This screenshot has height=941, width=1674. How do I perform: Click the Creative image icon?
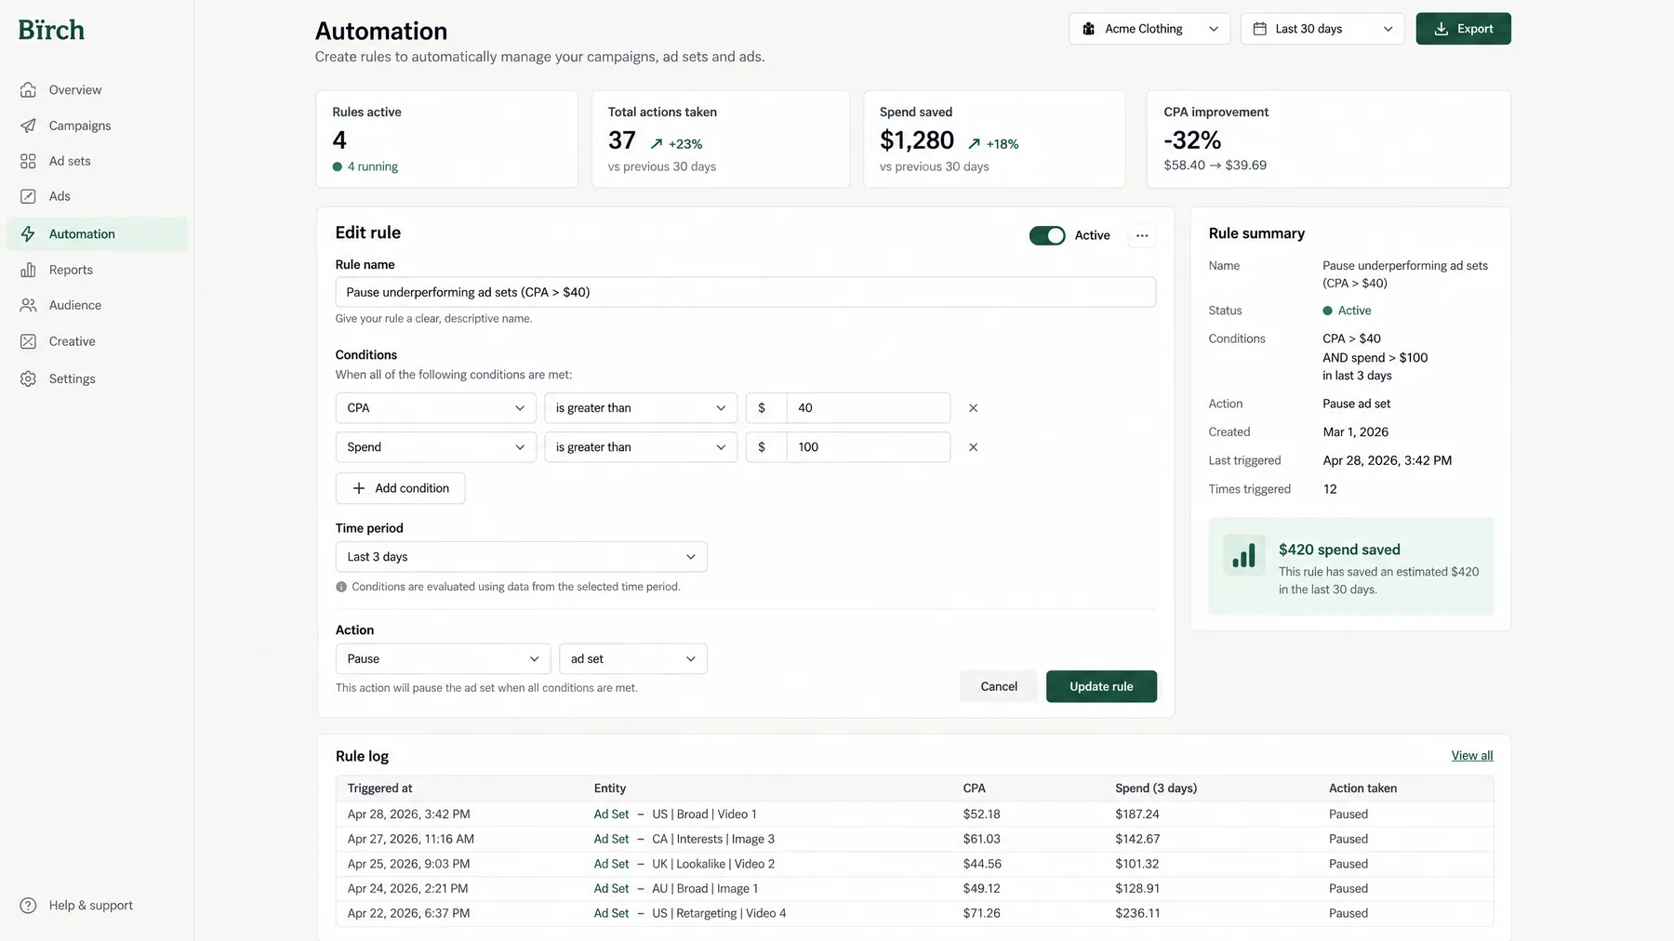29,341
